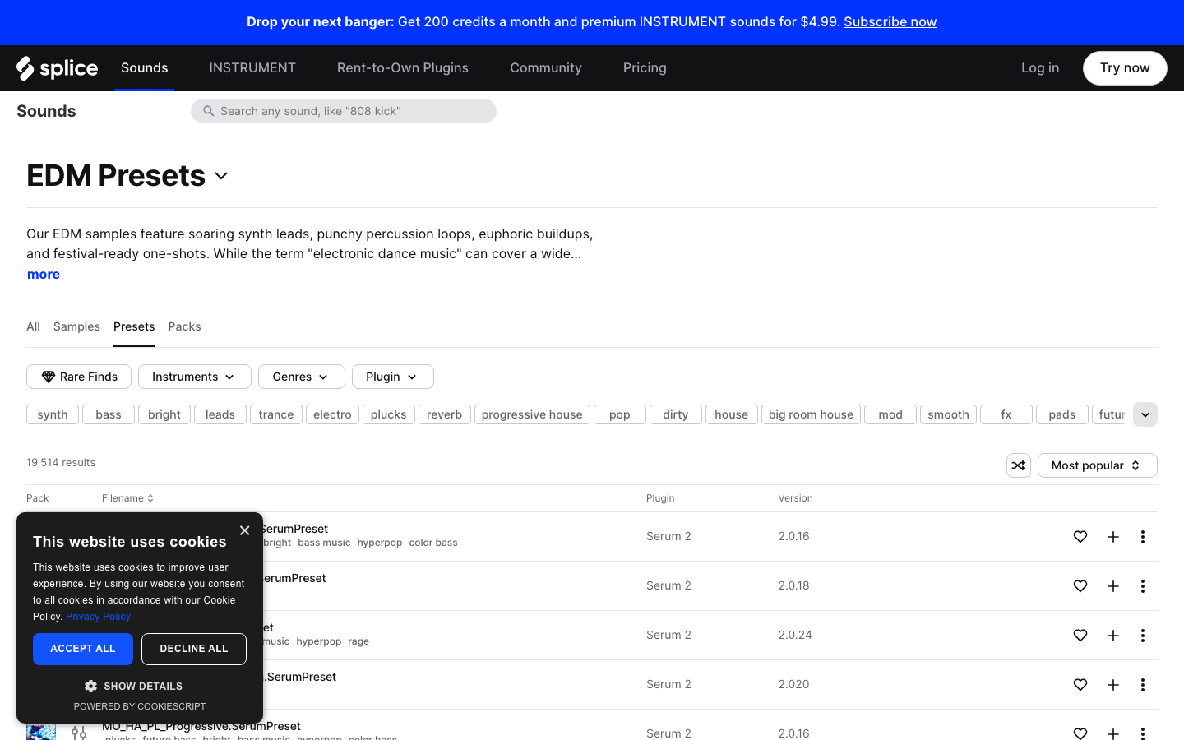The height and width of the screenshot is (740, 1184).
Task: Click the Subscribe now banner link
Action: pyautogui.click(x=890, y=22)
